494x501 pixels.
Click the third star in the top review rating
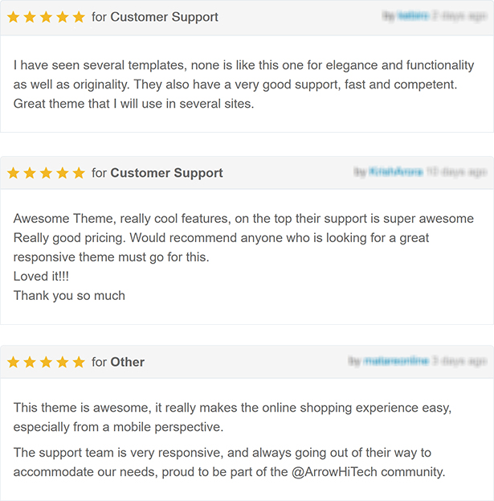click(46, 17)
